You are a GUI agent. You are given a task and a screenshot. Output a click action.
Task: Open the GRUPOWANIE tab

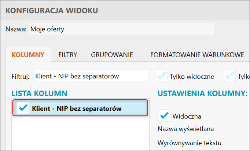[x=112, y=55]
